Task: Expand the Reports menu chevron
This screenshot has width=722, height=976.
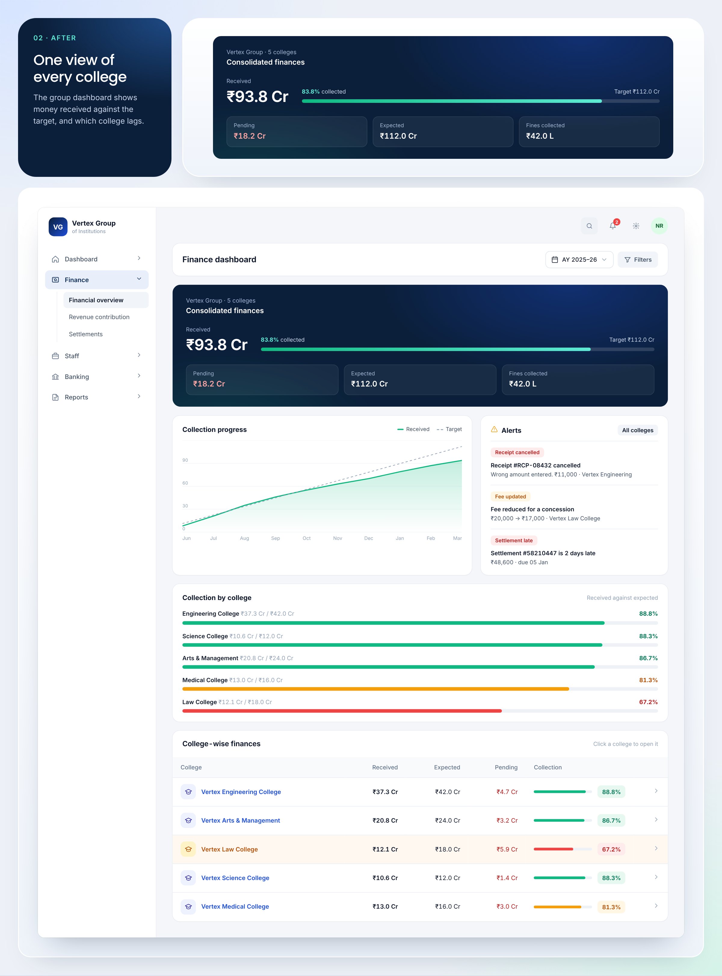Action: click(x=139, y=397)
